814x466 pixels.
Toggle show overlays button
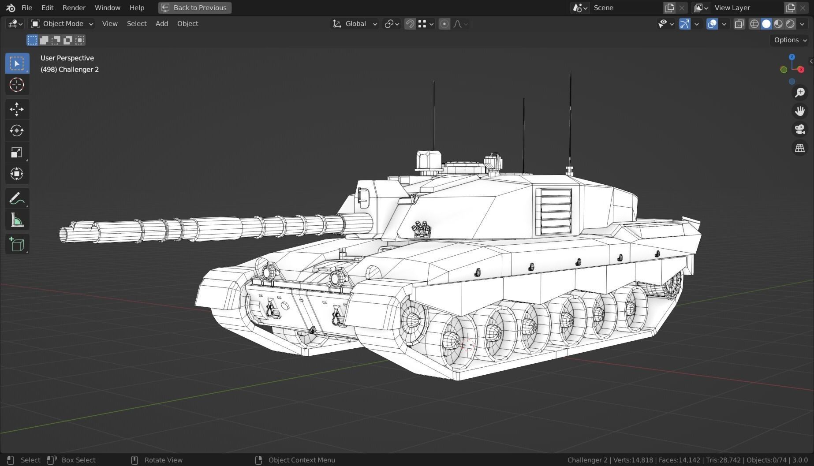click(x=712, y=24)
